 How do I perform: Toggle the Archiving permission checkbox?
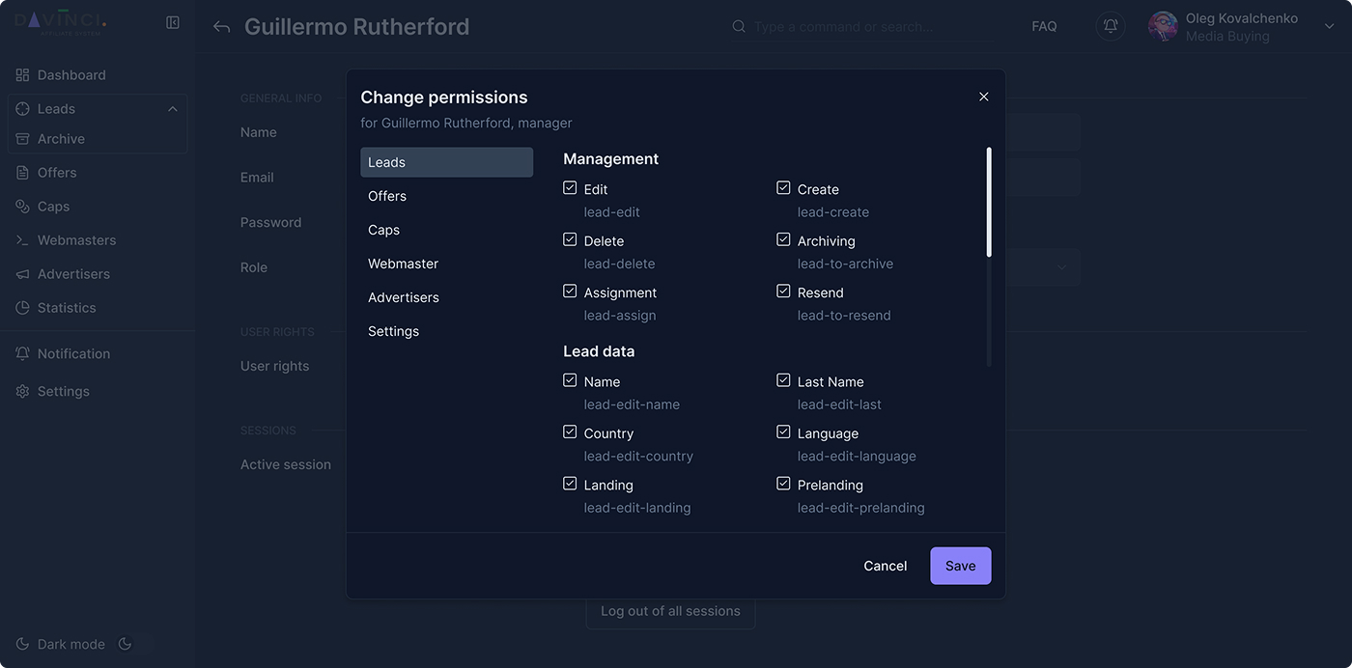[783, 239]
